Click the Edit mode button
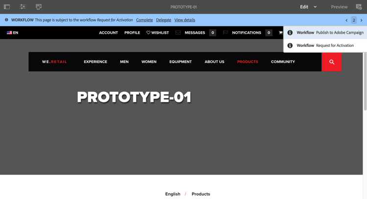 pos(304,7)
